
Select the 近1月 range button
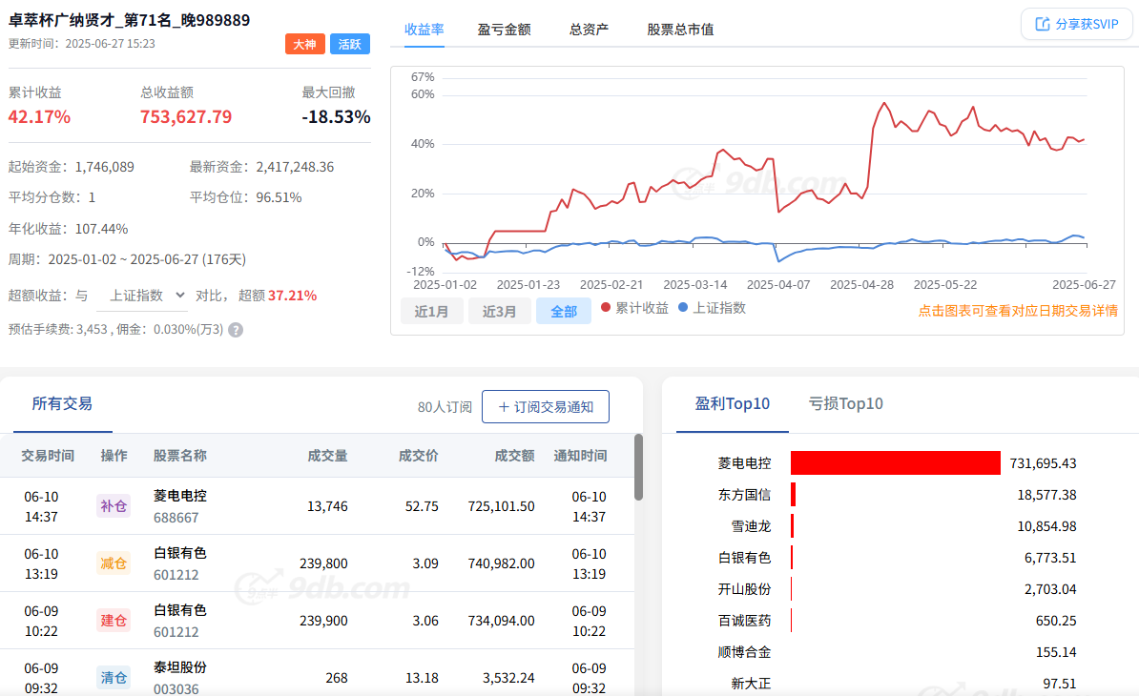point(431,312)
